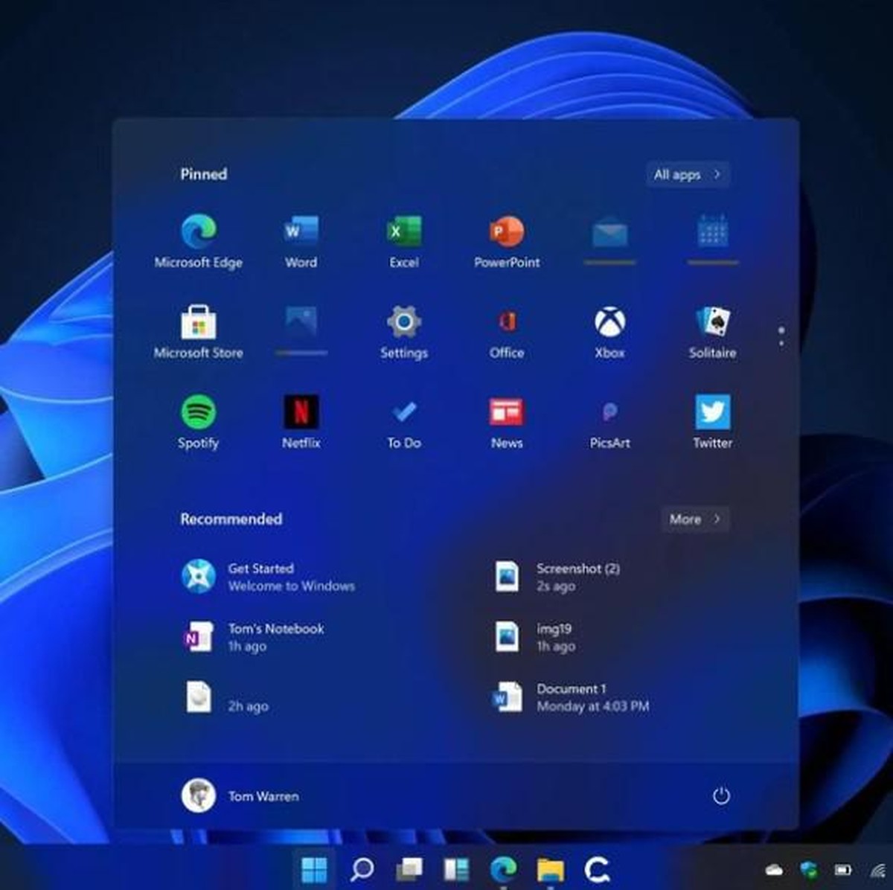893x890 pixels.
Task: Click the Tom Warren profile picture
Action: tap(199, 796)
